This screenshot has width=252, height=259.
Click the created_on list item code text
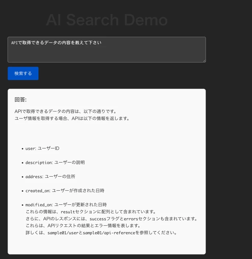tap(37, 191)
